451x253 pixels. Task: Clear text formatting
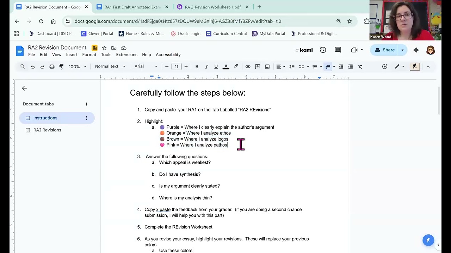(360, 66)
